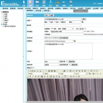Viewport: 103px width, 103px height.
Task: Open the 增加信息 submenu item
Action: pyautogui.click(x=5, y=9)
